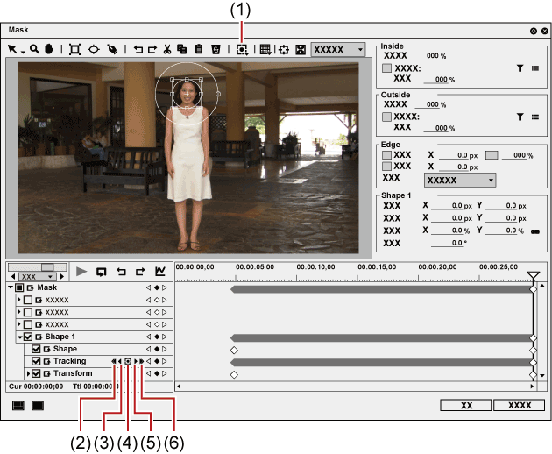The width and height of the screenshot is (552, 454).
Task: Click the right arrow beside XXX timescale dropdown
Action: 62,276
